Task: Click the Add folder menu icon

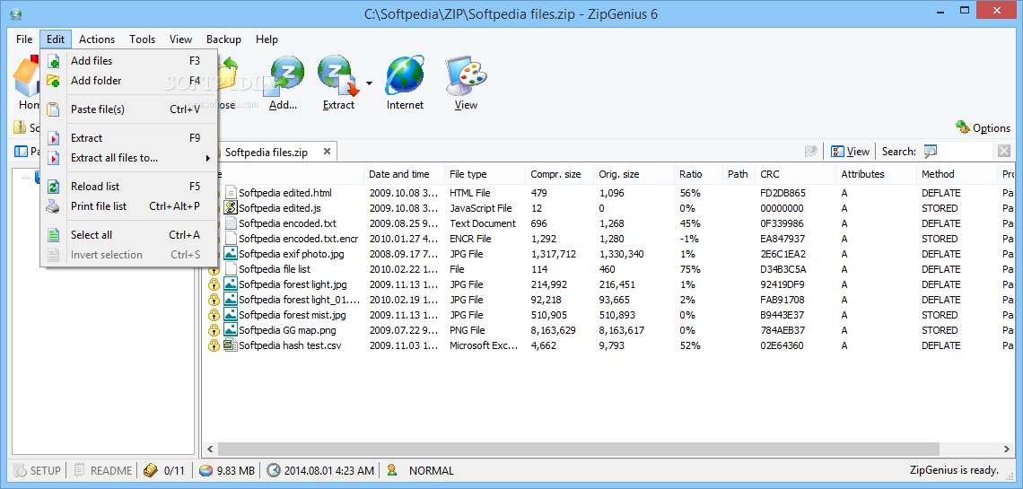Action: tap(54, 81)
